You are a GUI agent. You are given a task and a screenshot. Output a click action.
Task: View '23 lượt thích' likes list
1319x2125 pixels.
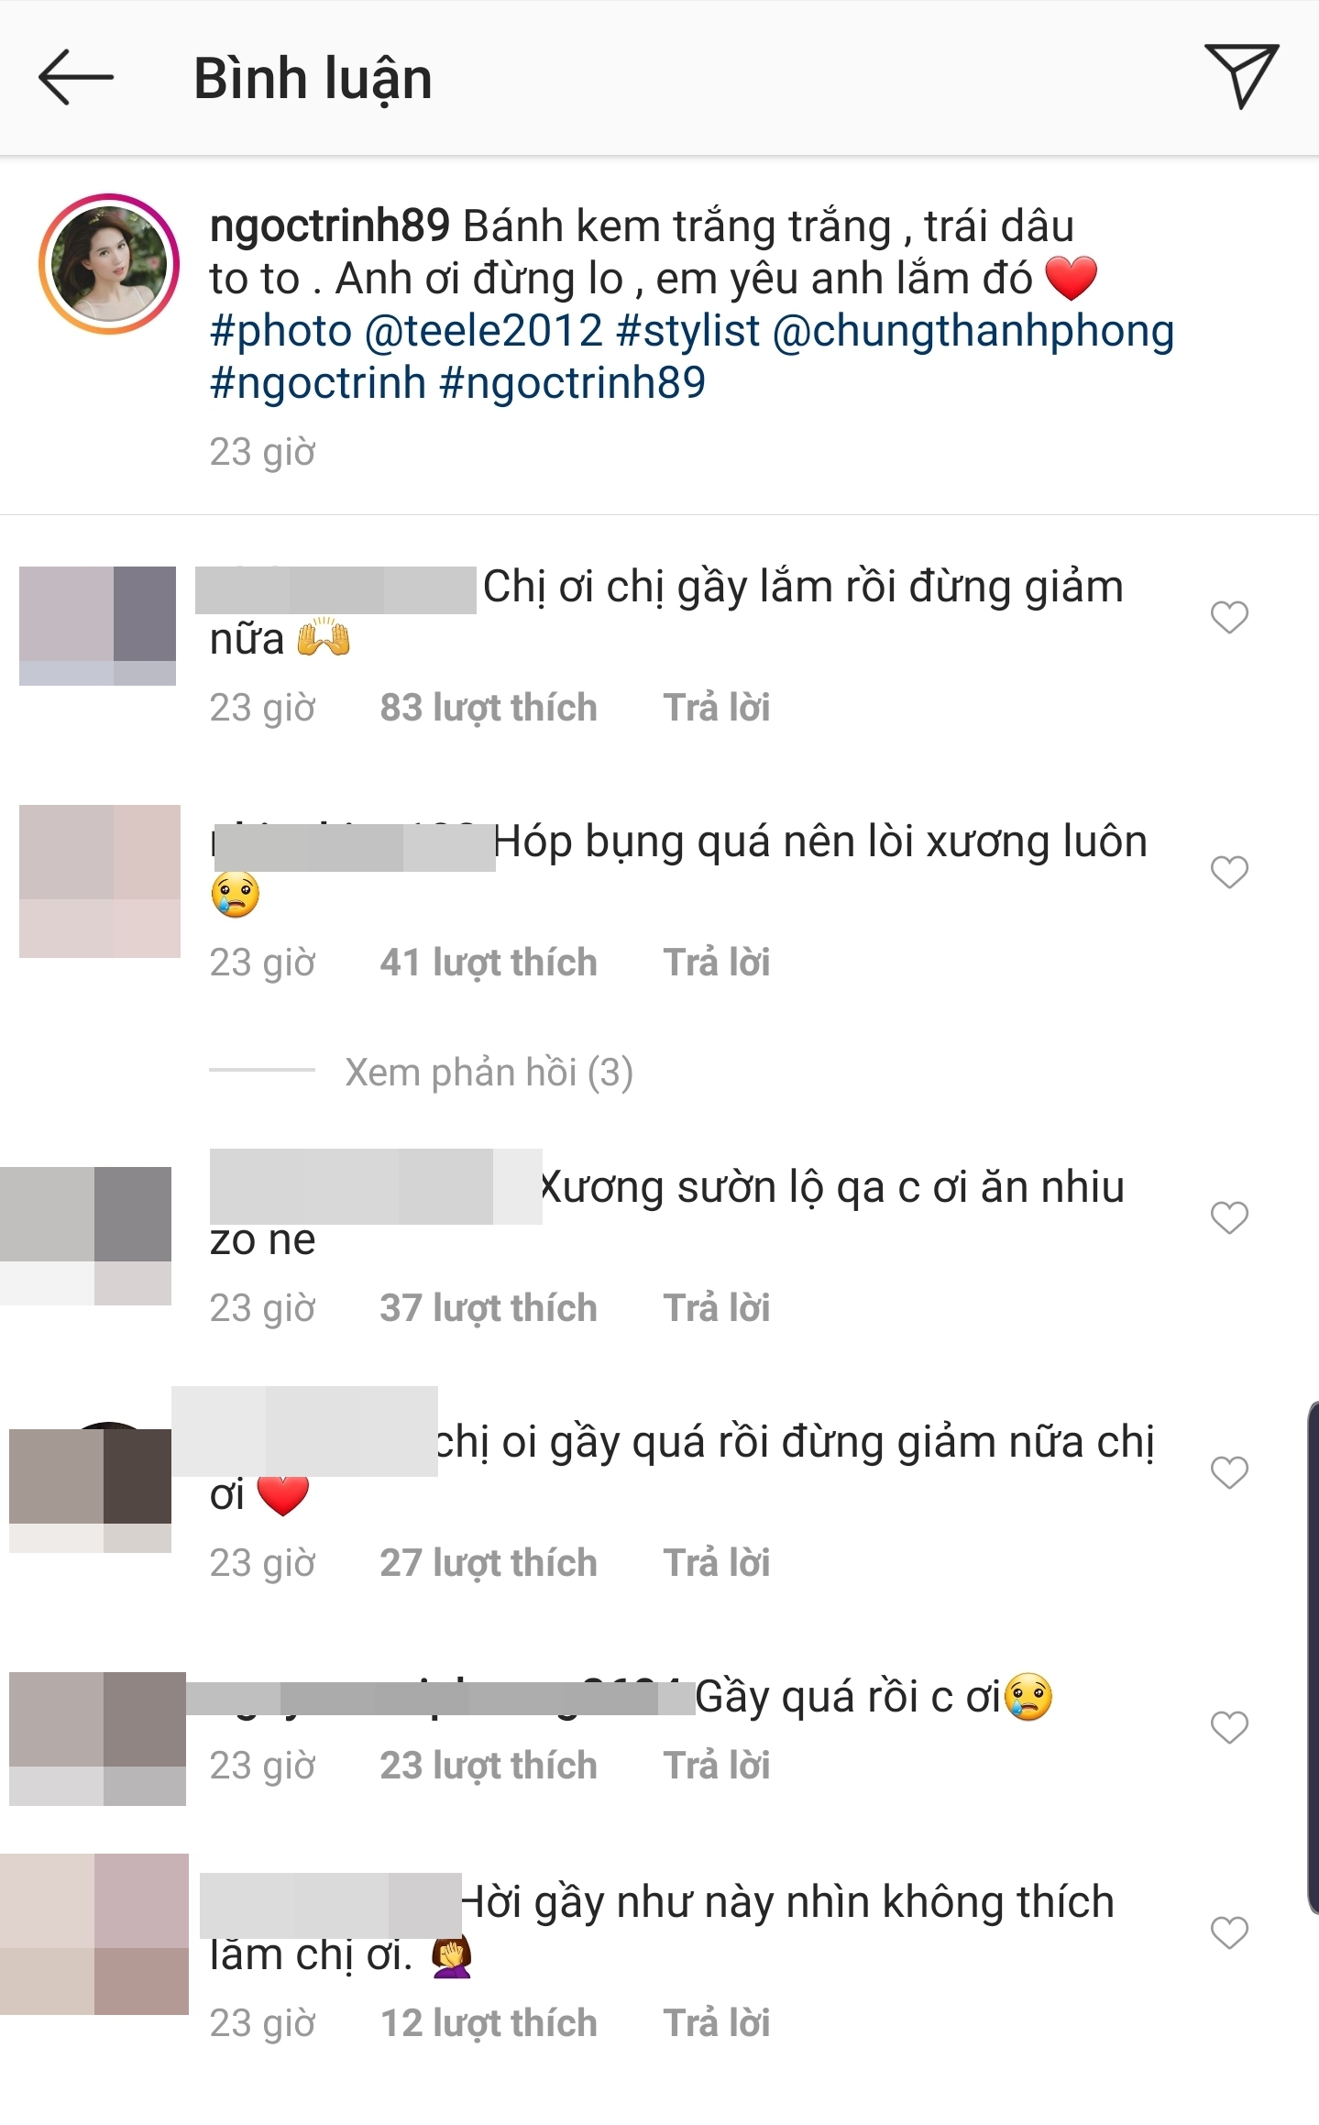pyautogui.click(x=489, y=1766)
